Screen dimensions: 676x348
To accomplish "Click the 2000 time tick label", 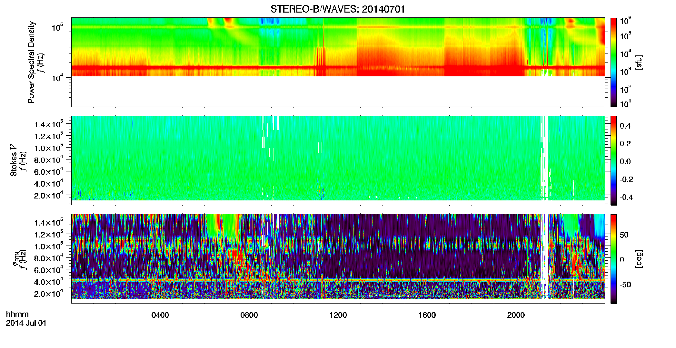I will click(516, 315).
